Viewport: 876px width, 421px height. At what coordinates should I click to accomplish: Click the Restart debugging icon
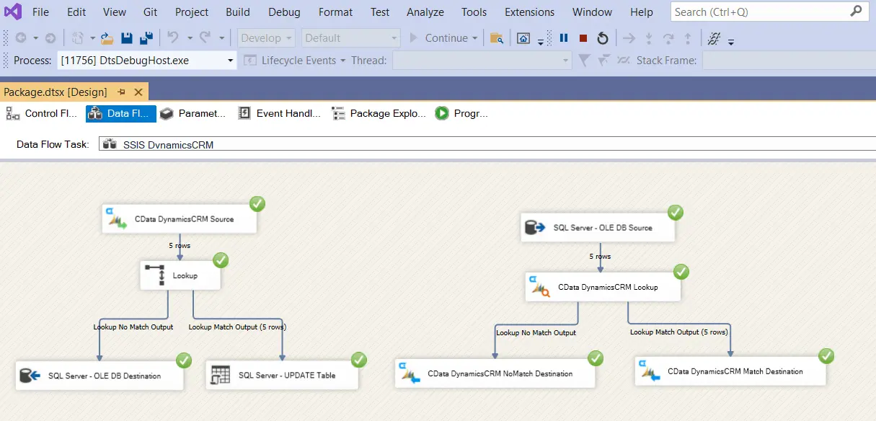point(603,38)
